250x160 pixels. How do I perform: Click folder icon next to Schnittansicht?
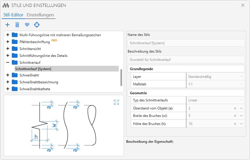click(x=15, y=49)
